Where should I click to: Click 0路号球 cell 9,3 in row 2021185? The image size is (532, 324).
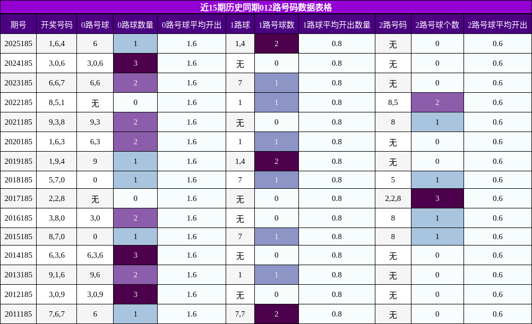coord(95,122)
